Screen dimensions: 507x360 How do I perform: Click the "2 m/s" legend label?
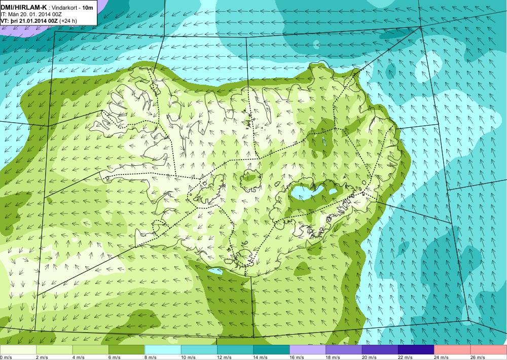coord(42,357)
